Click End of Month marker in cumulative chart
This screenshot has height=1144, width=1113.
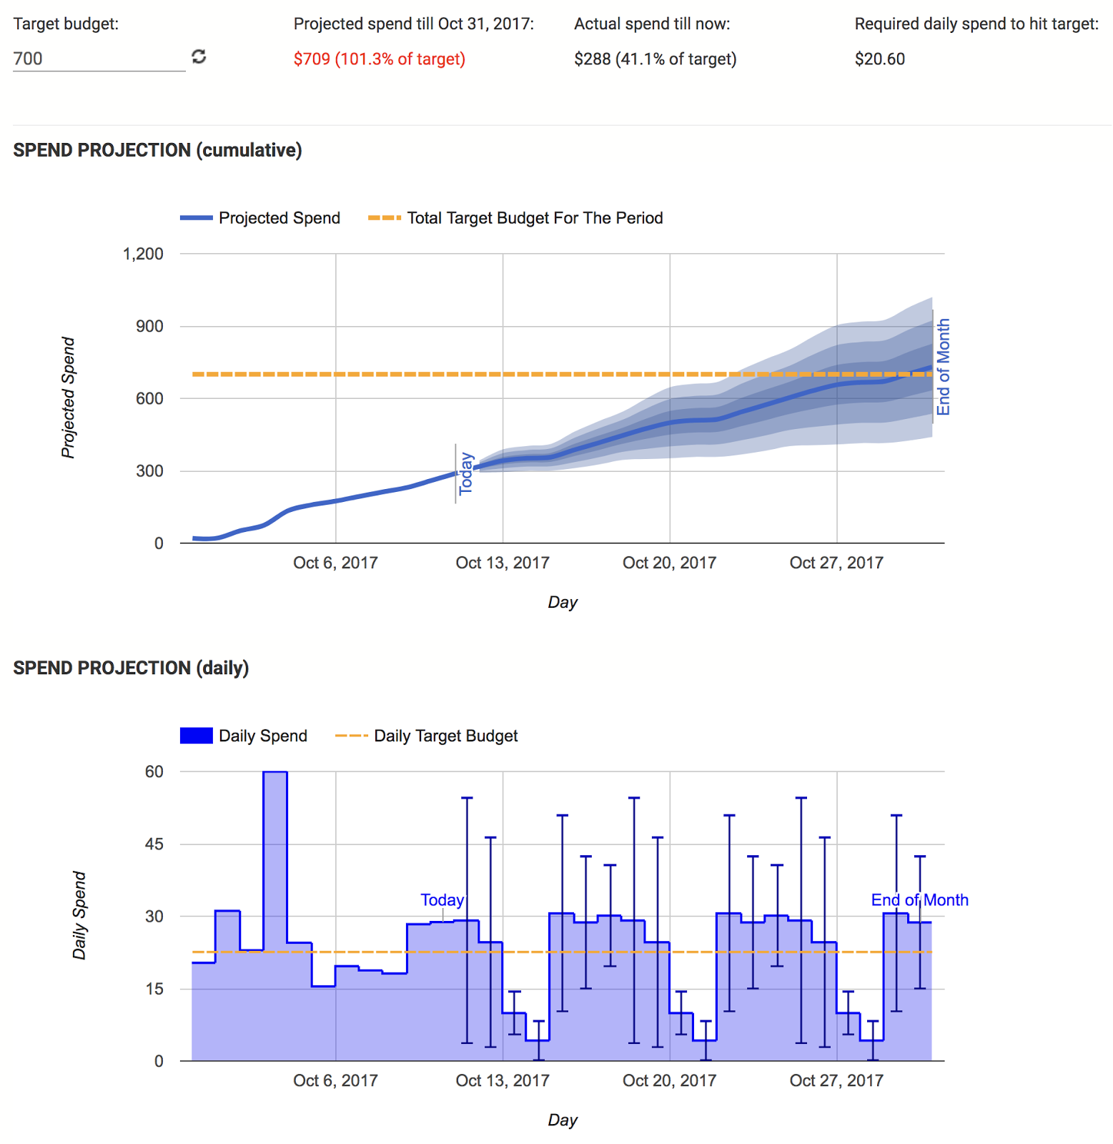point(943,367)
